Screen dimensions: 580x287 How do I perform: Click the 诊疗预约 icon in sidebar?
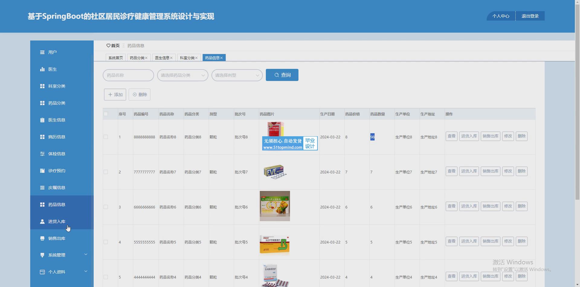pos(42,171)
